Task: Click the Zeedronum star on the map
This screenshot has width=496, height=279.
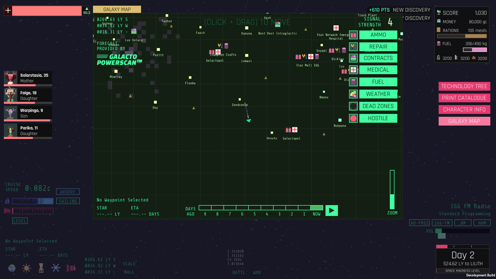Action: click(240, 99)
